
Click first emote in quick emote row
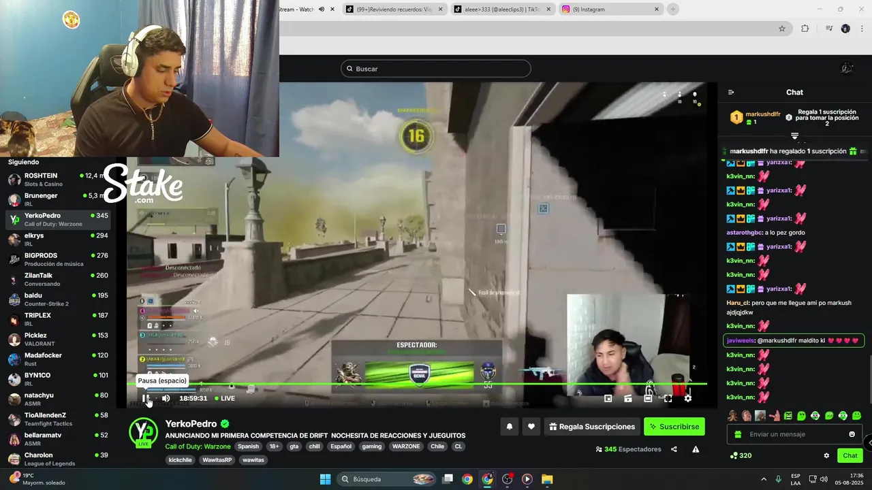click(732, 416)
